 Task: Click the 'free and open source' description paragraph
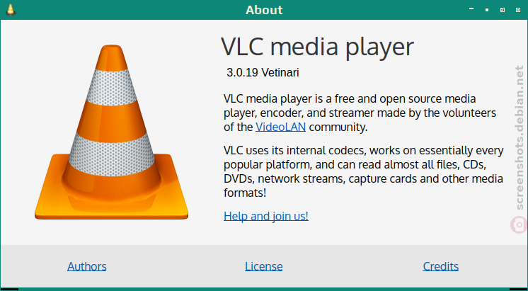(x=360, y=113)
